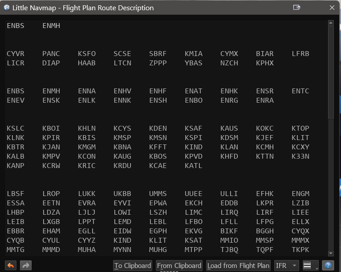The image size is (341, 272).
Task: Click the To Clipboard button
Action: click(133, 265)
